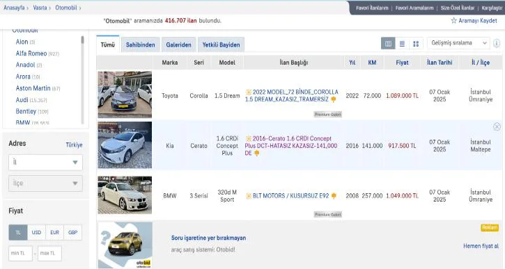Open BMW 3 Serisi listing thumbnail
This screenshot has height=269, width=505.
pyautogui.click(x=125, y=195)
